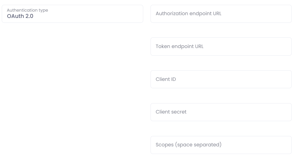
Task: Click the Scopes (space separated) field
Action: (x=221, y=145)
